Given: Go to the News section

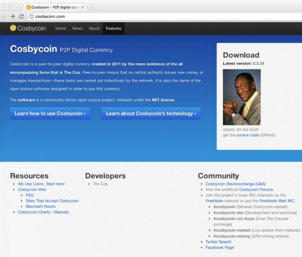Looking at the screenshot, I should (77, 29).
